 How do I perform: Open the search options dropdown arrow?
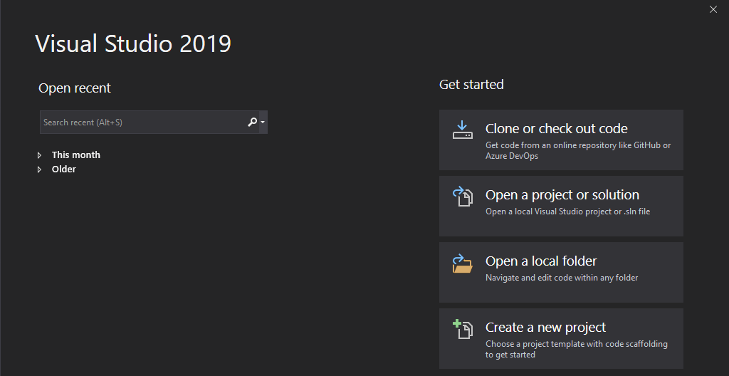pos(263,122)
